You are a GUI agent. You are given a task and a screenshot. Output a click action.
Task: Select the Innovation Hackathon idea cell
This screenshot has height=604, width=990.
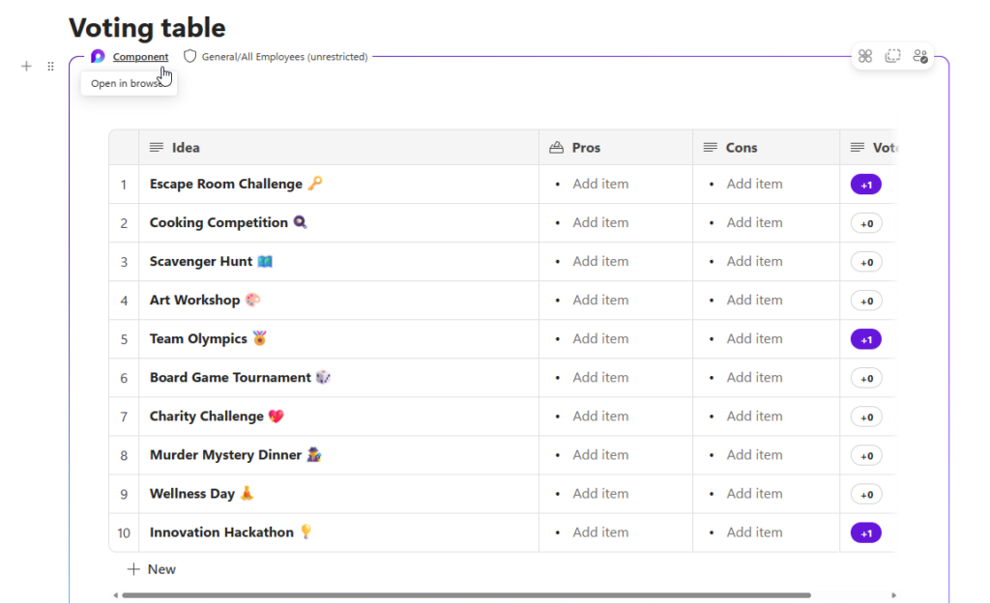click(339, 532)
